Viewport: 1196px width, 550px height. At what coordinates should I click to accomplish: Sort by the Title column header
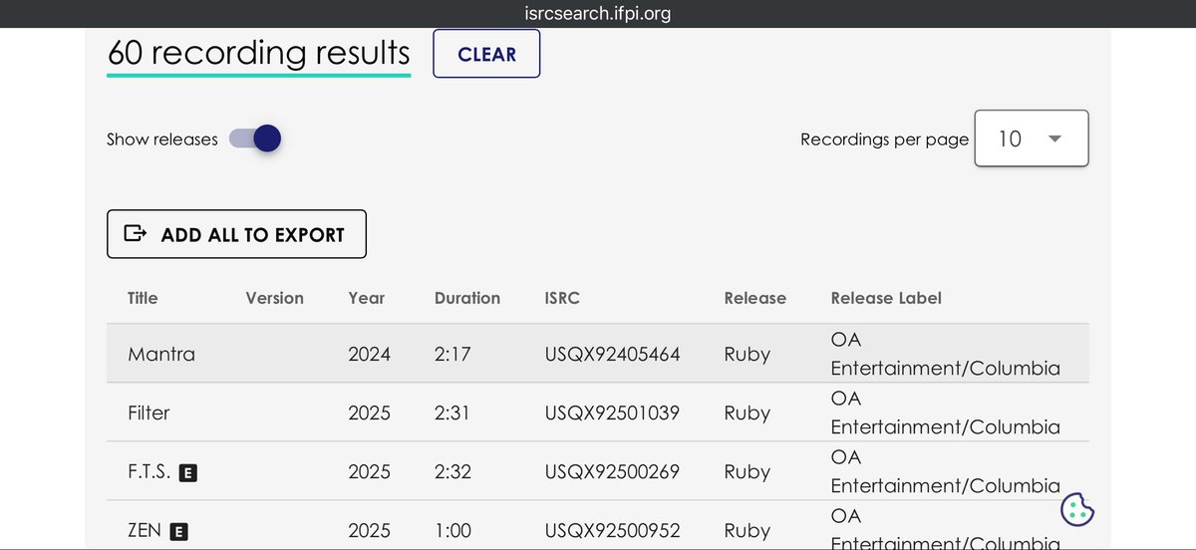143,298
